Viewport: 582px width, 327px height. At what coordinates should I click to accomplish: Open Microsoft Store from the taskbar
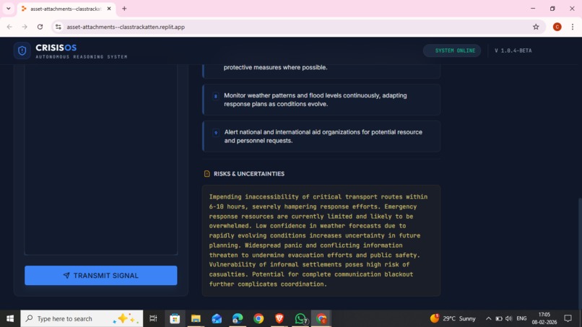[175, 318]
